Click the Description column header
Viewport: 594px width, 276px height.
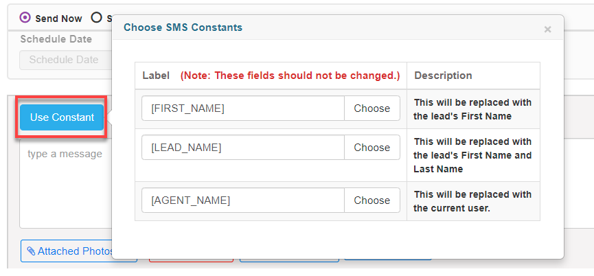(443, 76)
